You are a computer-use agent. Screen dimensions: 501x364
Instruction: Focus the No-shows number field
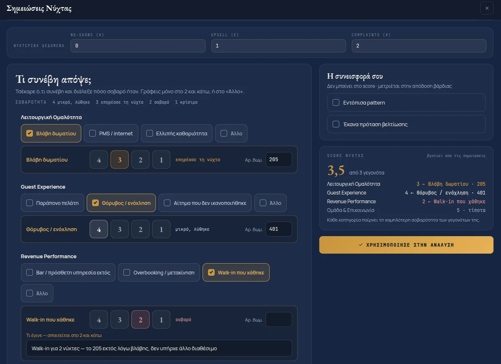pyautogui.click(x=138, y=46)
